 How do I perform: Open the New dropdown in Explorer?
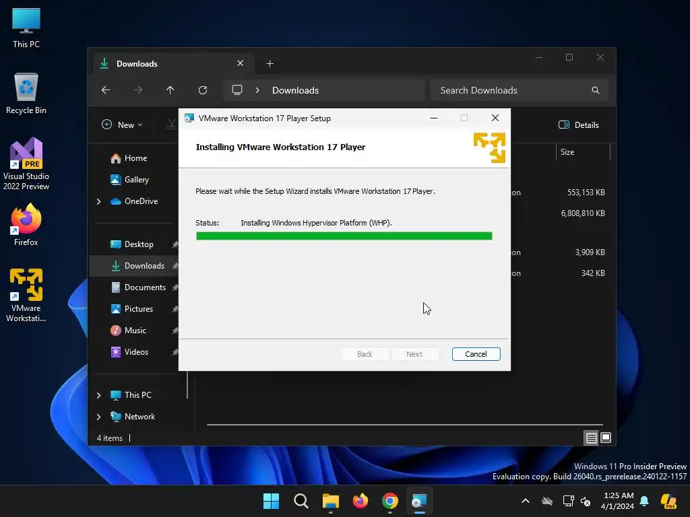pos(122,125)
